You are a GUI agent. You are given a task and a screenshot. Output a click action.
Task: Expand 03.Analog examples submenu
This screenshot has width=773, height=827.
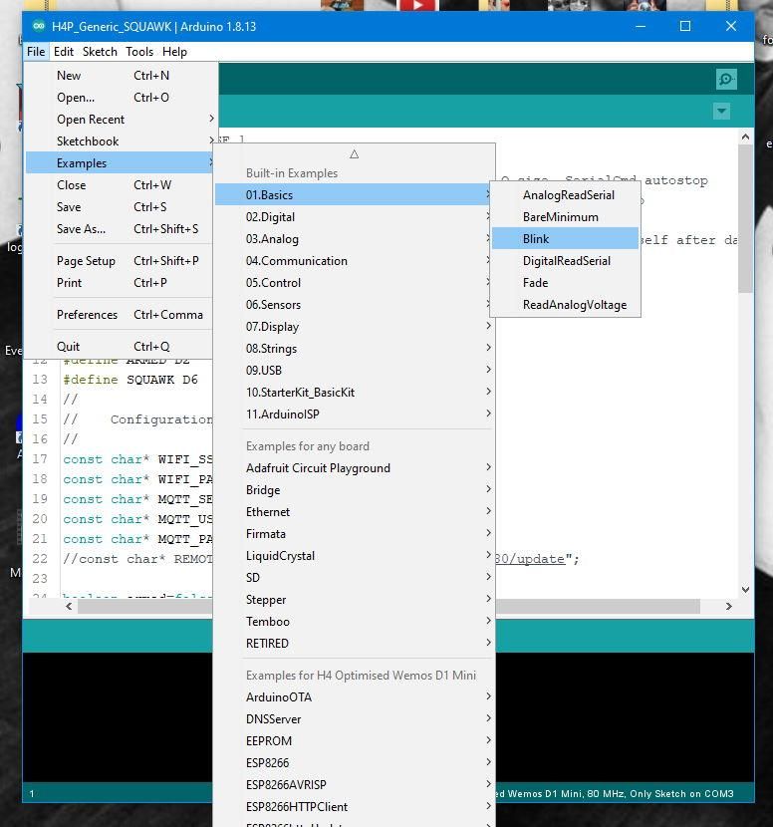[354, 239]
